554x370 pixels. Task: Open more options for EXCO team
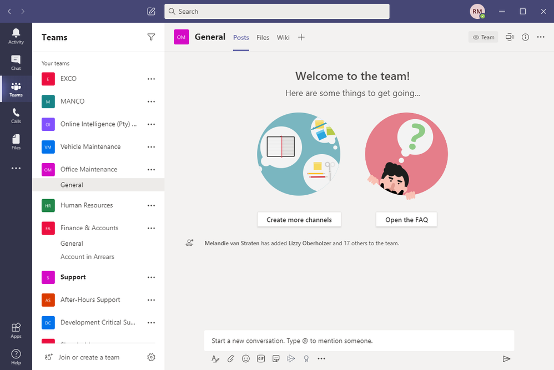pos(151,79)
